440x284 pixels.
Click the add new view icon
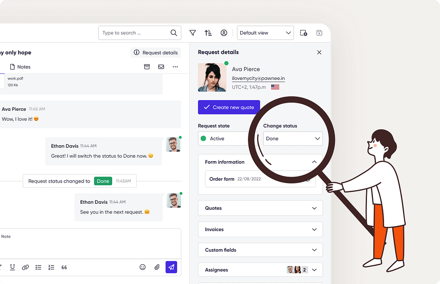click(303, 33)
